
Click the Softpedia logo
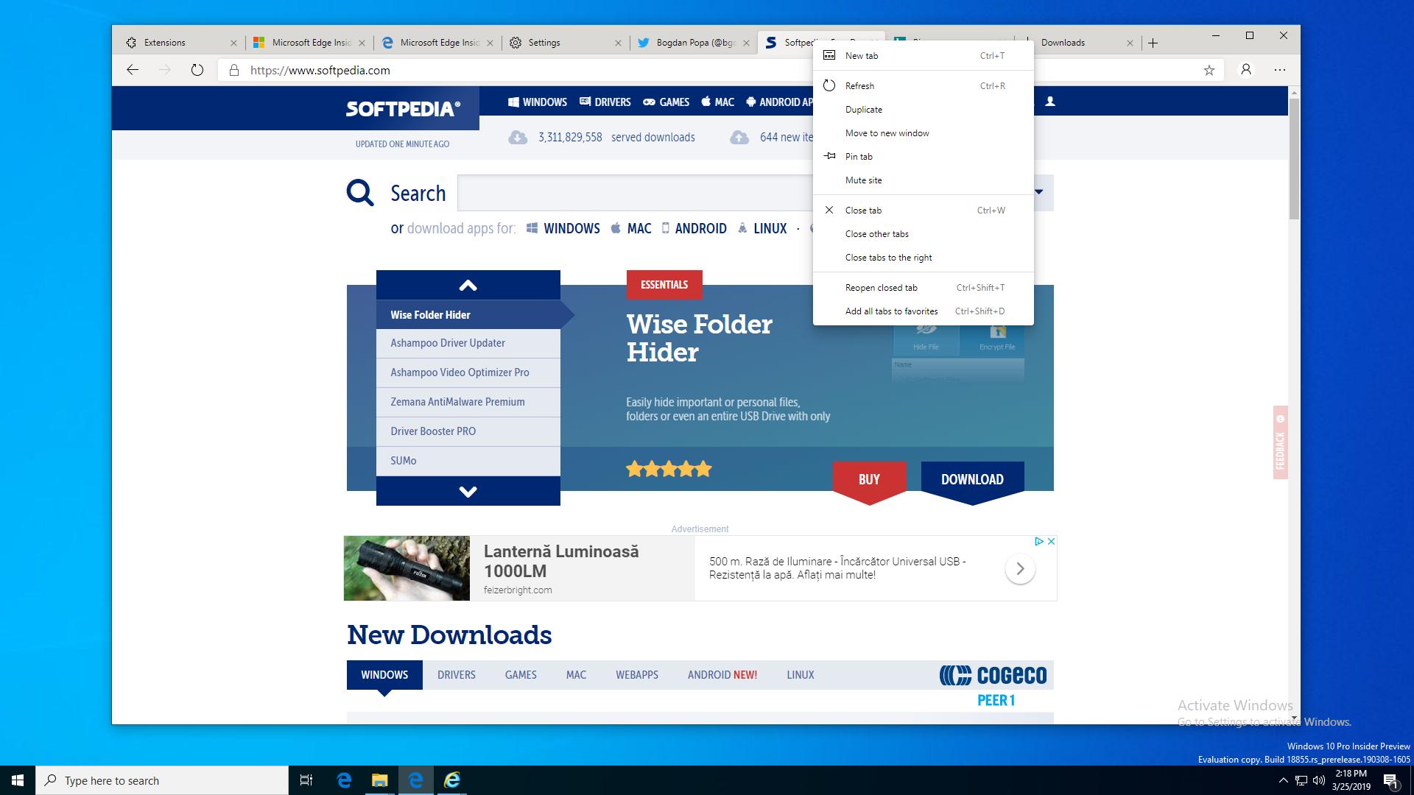click(x=403, y=109)
